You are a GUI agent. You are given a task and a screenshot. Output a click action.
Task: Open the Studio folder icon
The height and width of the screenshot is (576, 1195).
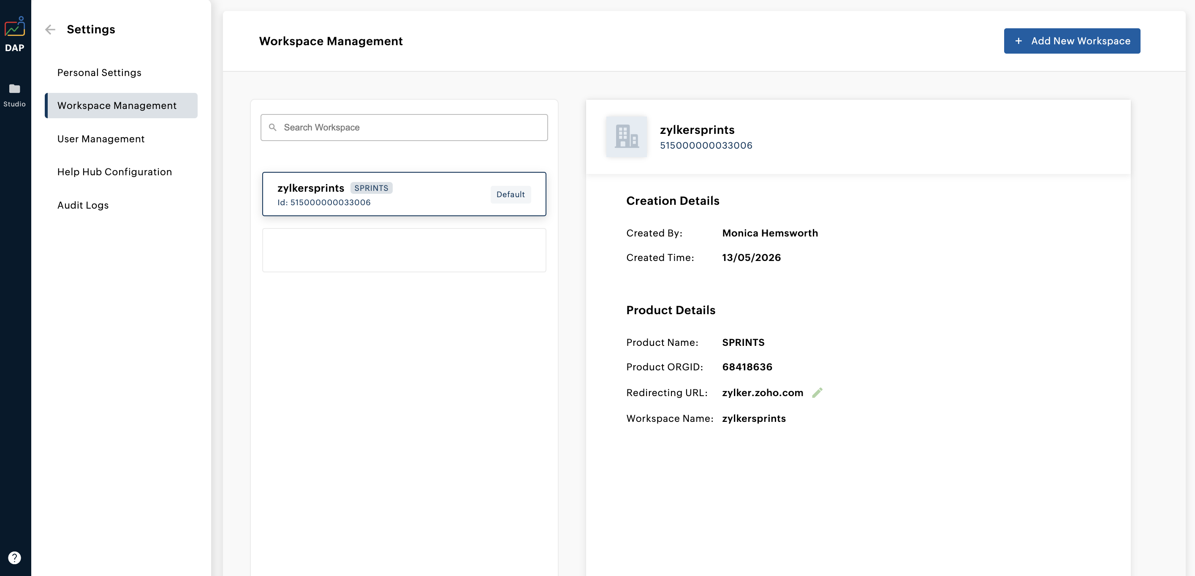[x=14, y=89]
